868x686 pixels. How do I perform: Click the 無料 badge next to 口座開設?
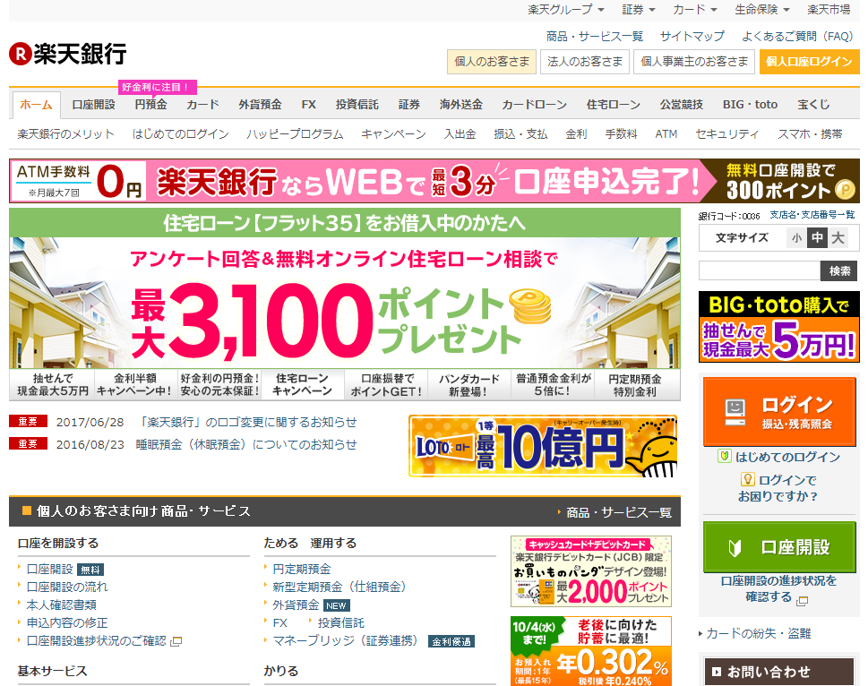pos(90,570)
